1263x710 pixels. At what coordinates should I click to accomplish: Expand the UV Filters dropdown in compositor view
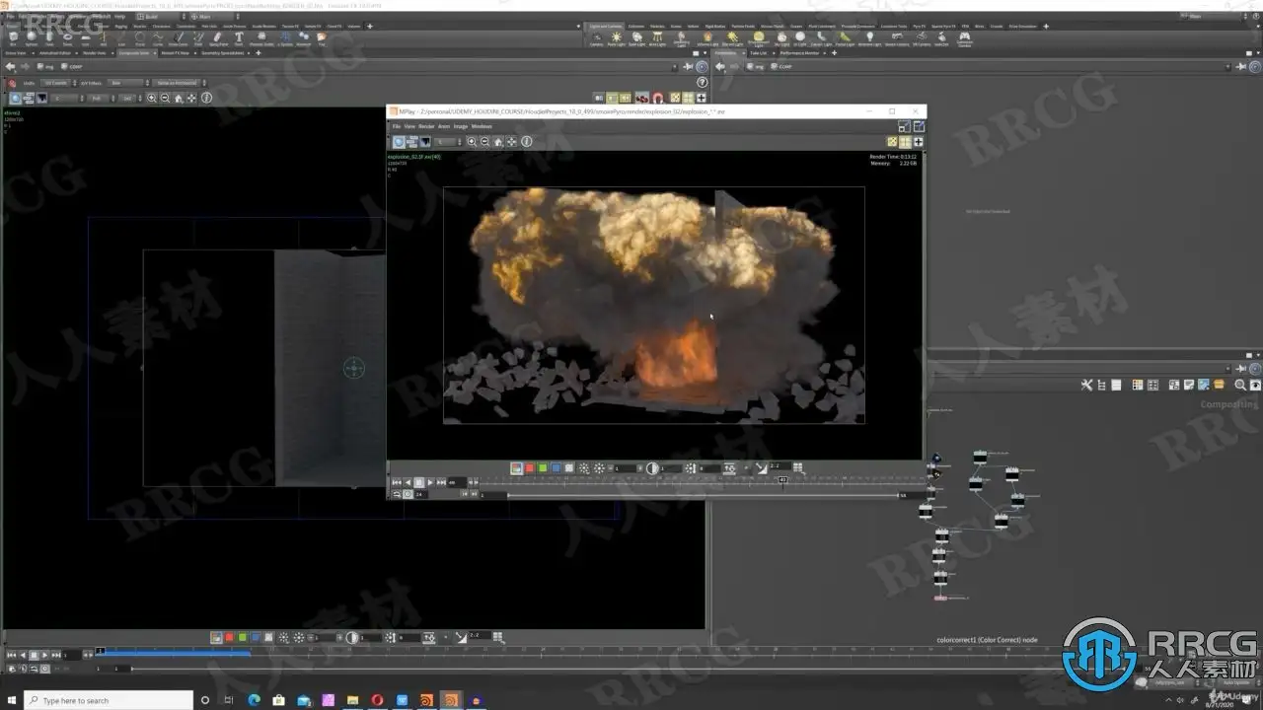(126, 83)
